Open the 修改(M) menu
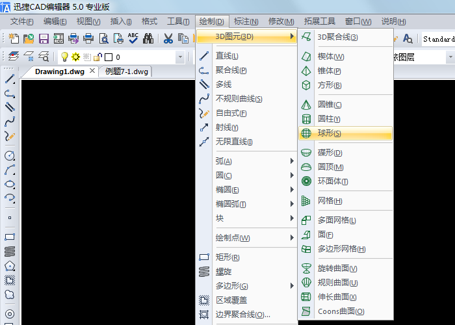The height and width of the screenshot is (325, 455). (281, 21)
